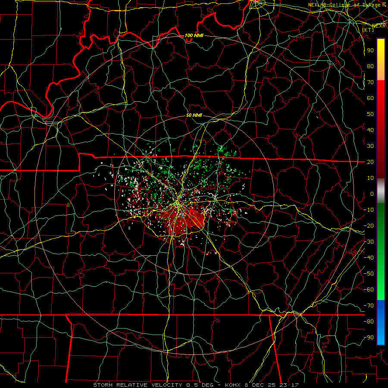This screenshot has width=388, height=388.
Task: Click the 50 value on velocity scale
Action: [x=370, y=114]
